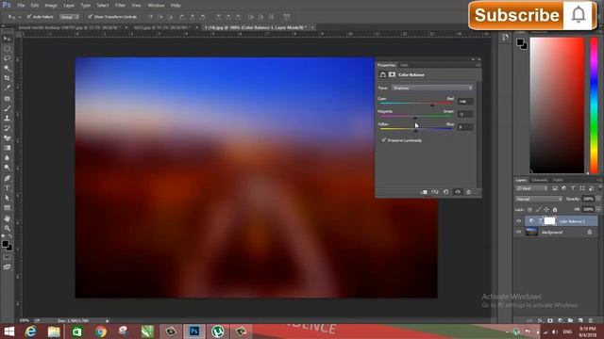Open the Auto-Select Group dropdown

[x=69, y=17]
